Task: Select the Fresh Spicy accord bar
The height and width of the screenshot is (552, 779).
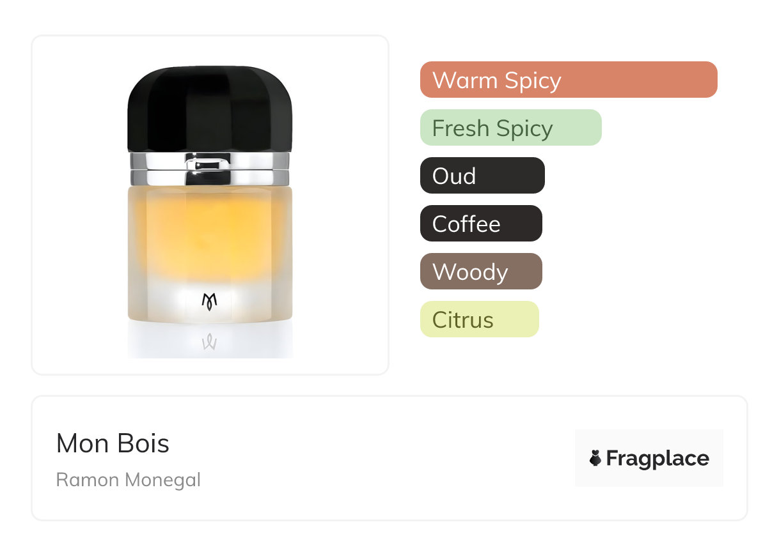Action: tap(510, 128)
